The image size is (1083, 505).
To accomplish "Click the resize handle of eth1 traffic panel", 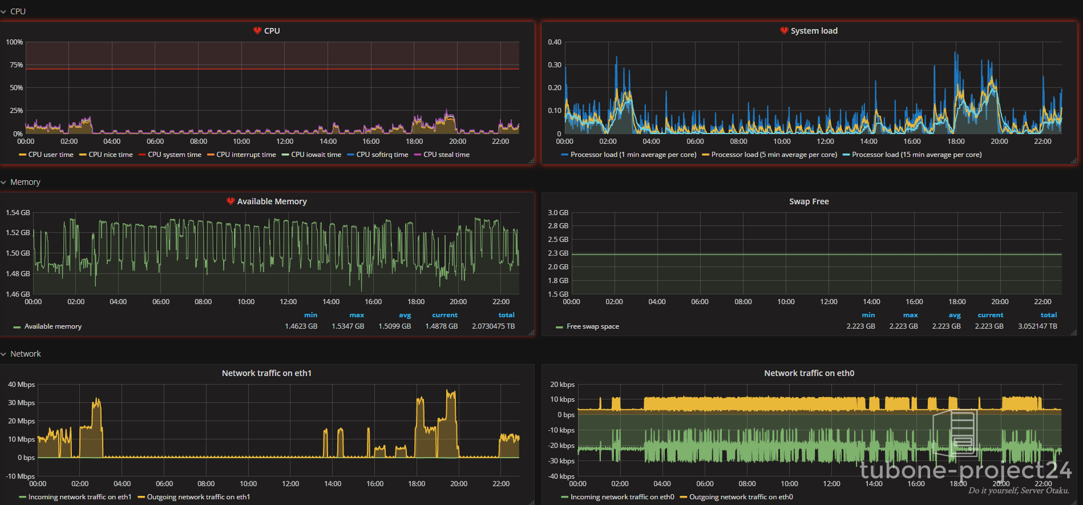I will 531,502.
